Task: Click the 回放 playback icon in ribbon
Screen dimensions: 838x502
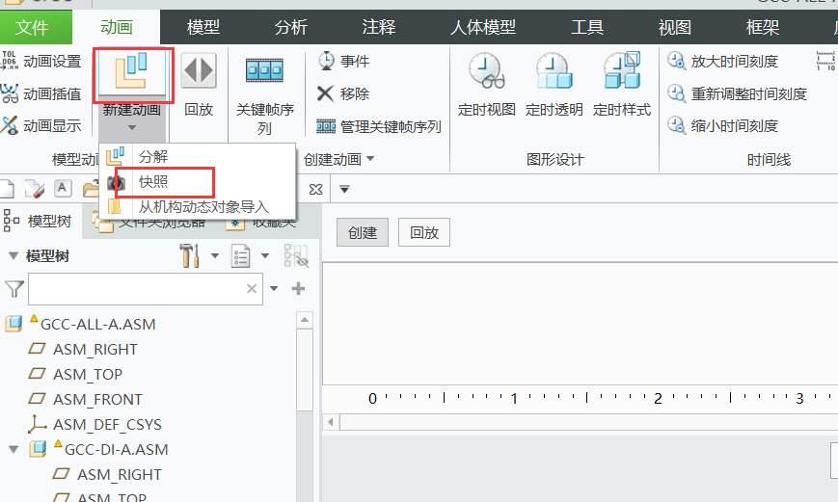Action: point(199,70)
